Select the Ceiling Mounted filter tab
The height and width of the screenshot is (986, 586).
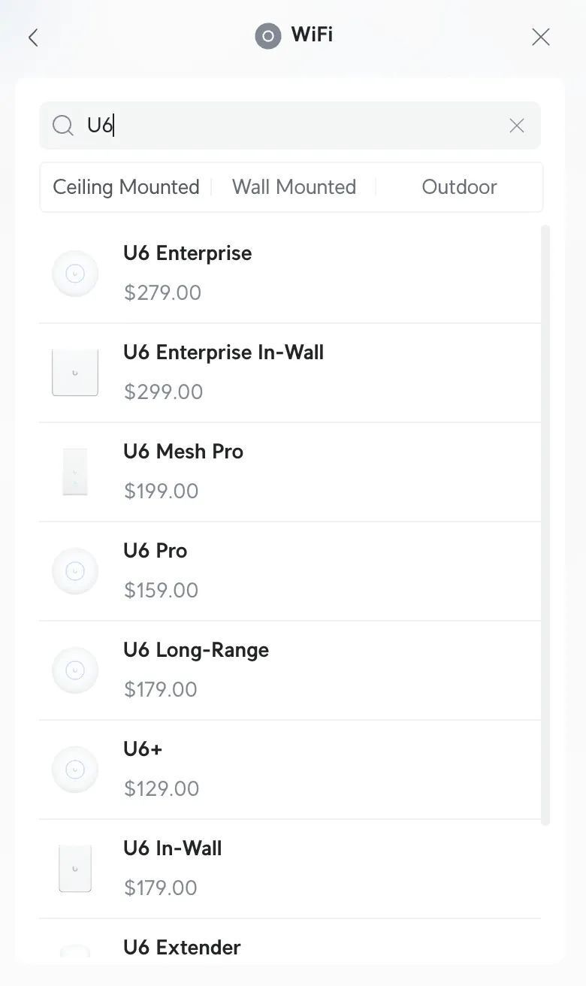pos(126,187)
